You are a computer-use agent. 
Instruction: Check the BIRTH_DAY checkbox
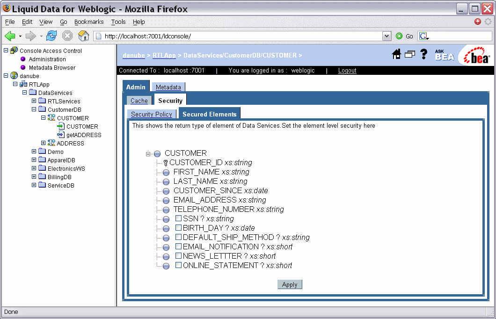[x=178, y=227]
